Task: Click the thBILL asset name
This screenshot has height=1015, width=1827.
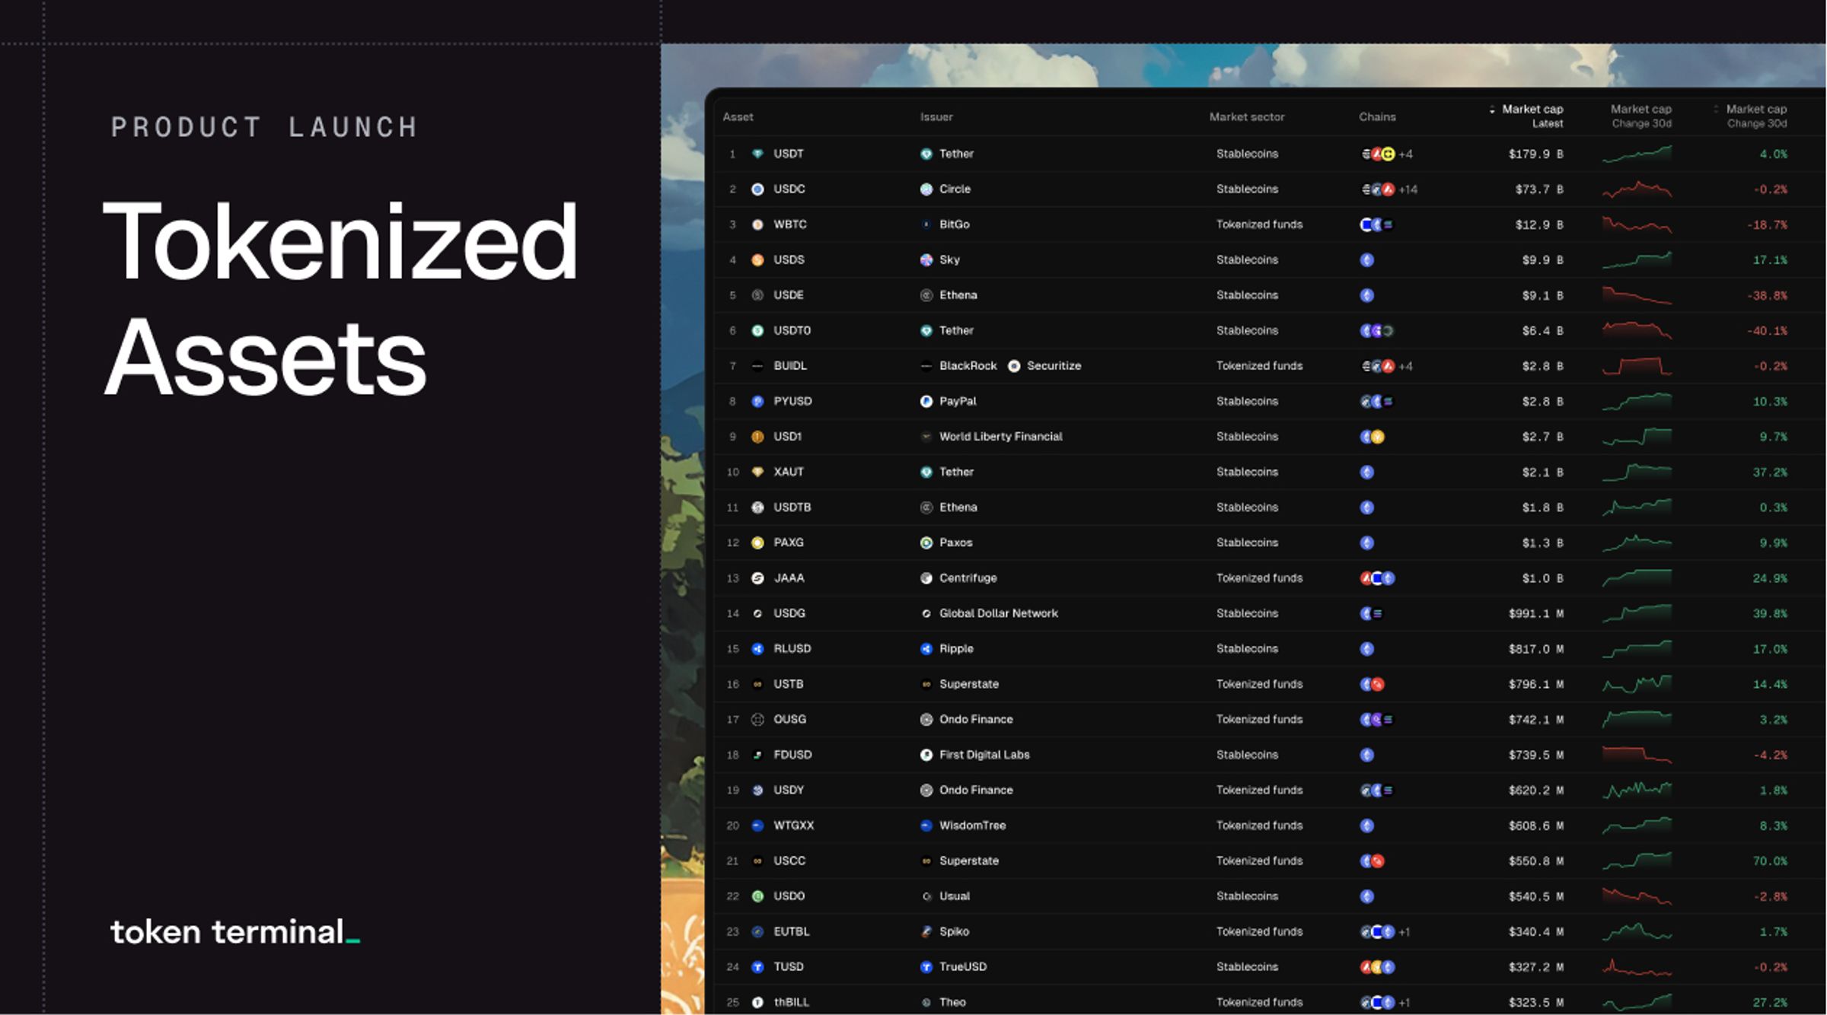Action: click(x=791, y=1002)
